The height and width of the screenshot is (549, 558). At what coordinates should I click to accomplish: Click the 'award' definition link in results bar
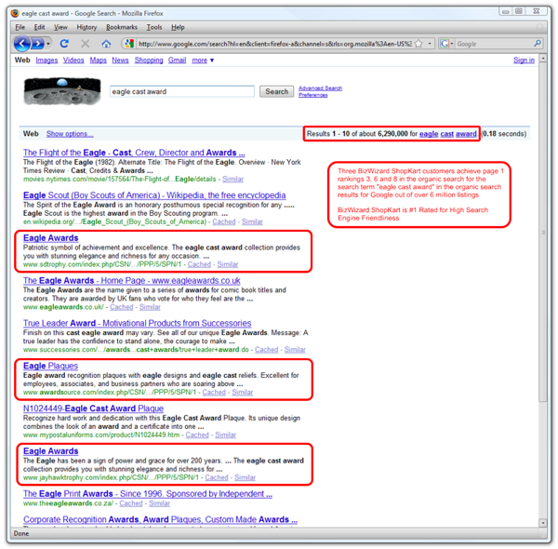pos(466,134)
